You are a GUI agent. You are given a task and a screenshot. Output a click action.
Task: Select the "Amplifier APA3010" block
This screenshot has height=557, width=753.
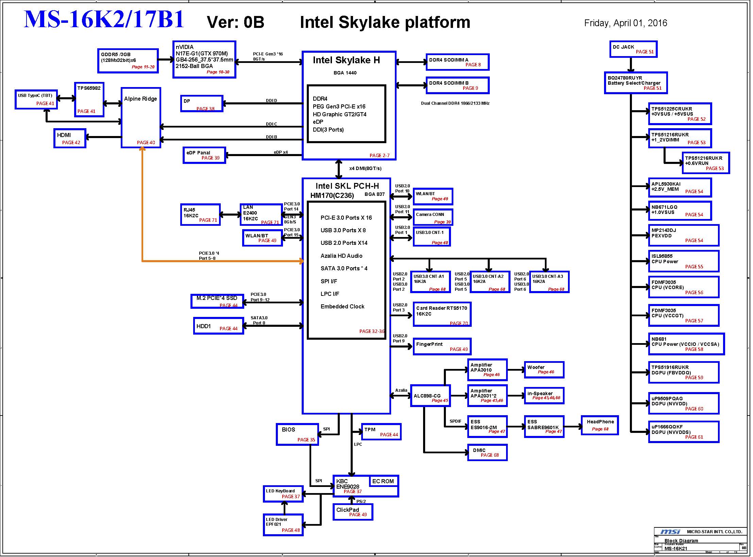click(x=487, y=370)
